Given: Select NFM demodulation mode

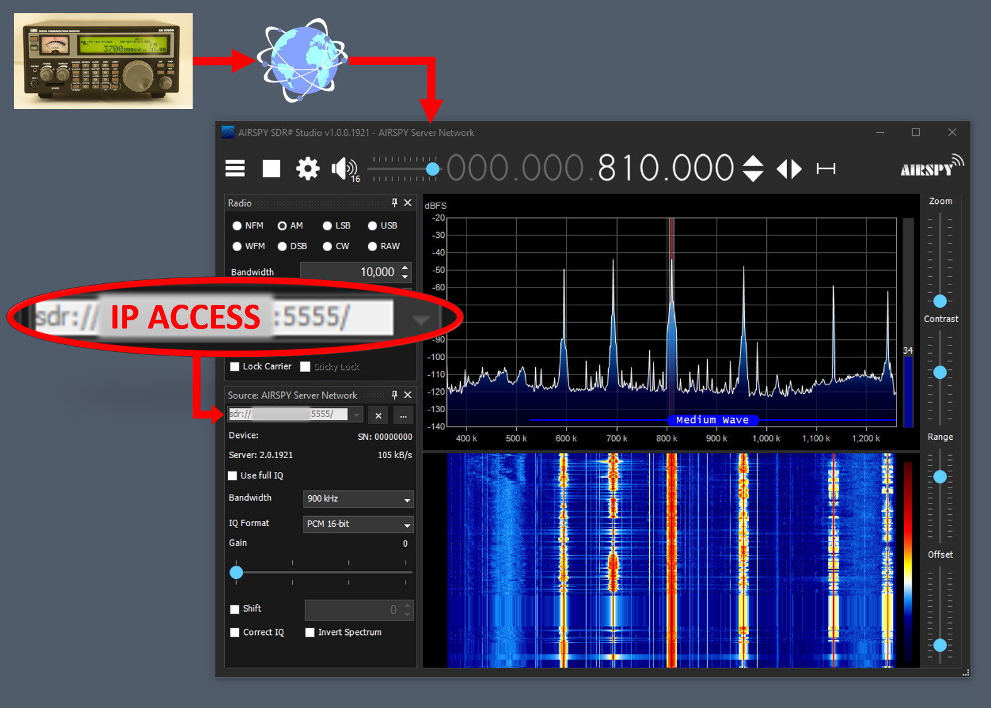Looking at the screenshot, I should (237, 226).
